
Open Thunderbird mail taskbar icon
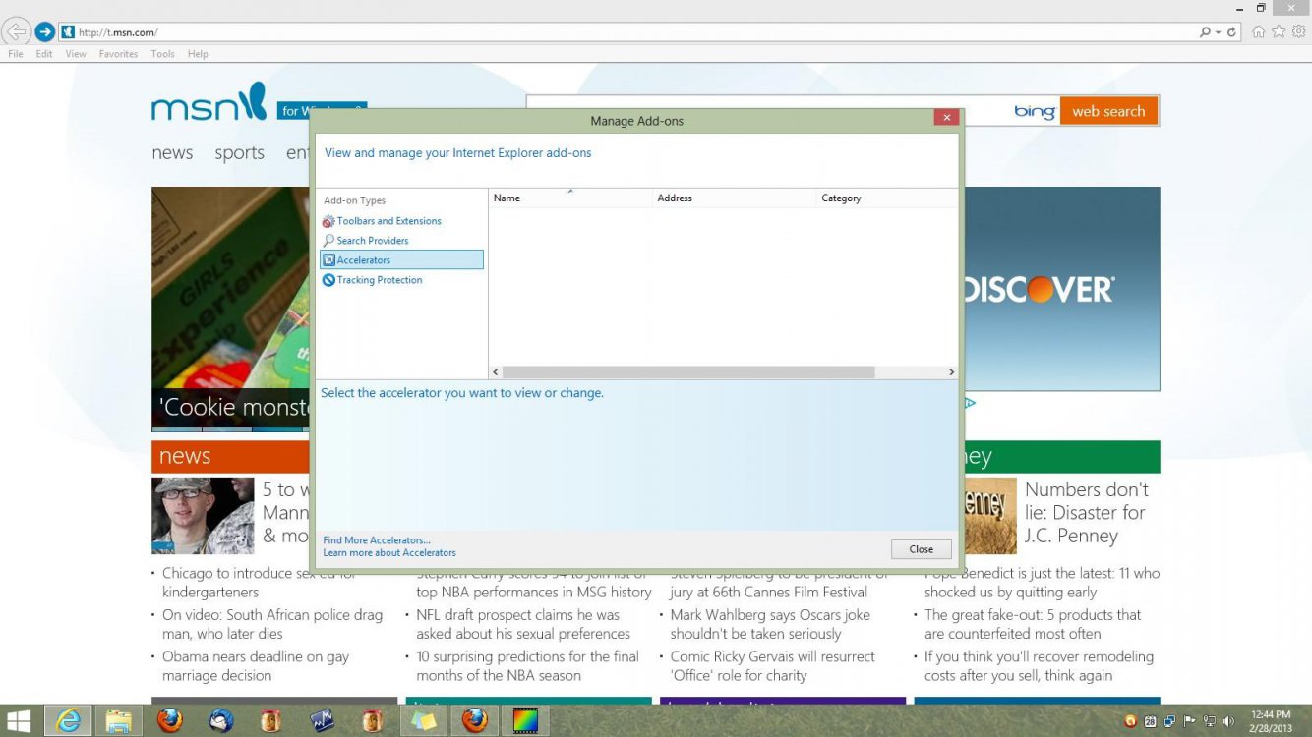[x=221, y=720]
